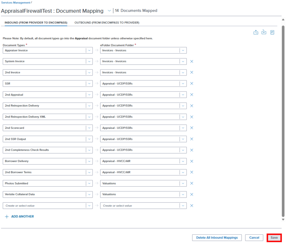
Task: Open the Appraiser Invoice document type dropdown
Action: click(89, 50)
